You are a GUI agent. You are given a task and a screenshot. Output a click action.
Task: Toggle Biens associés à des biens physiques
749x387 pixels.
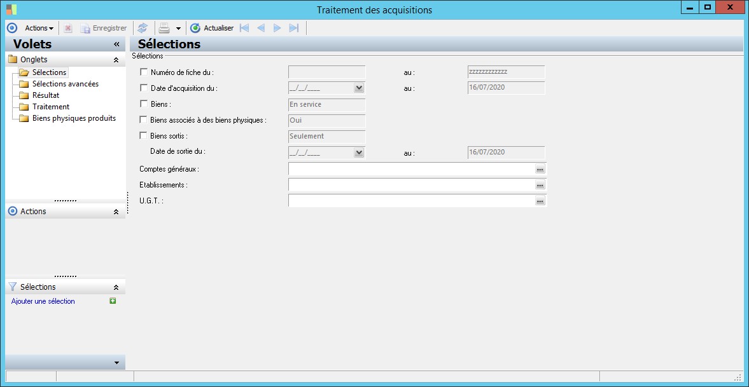pos(143,119)
